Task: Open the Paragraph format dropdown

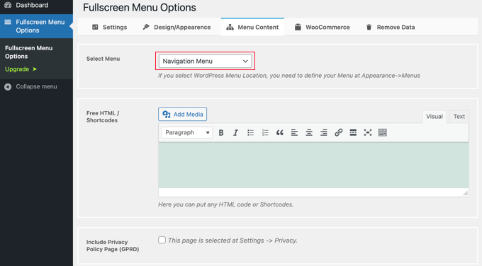Action: coord(186,132)
